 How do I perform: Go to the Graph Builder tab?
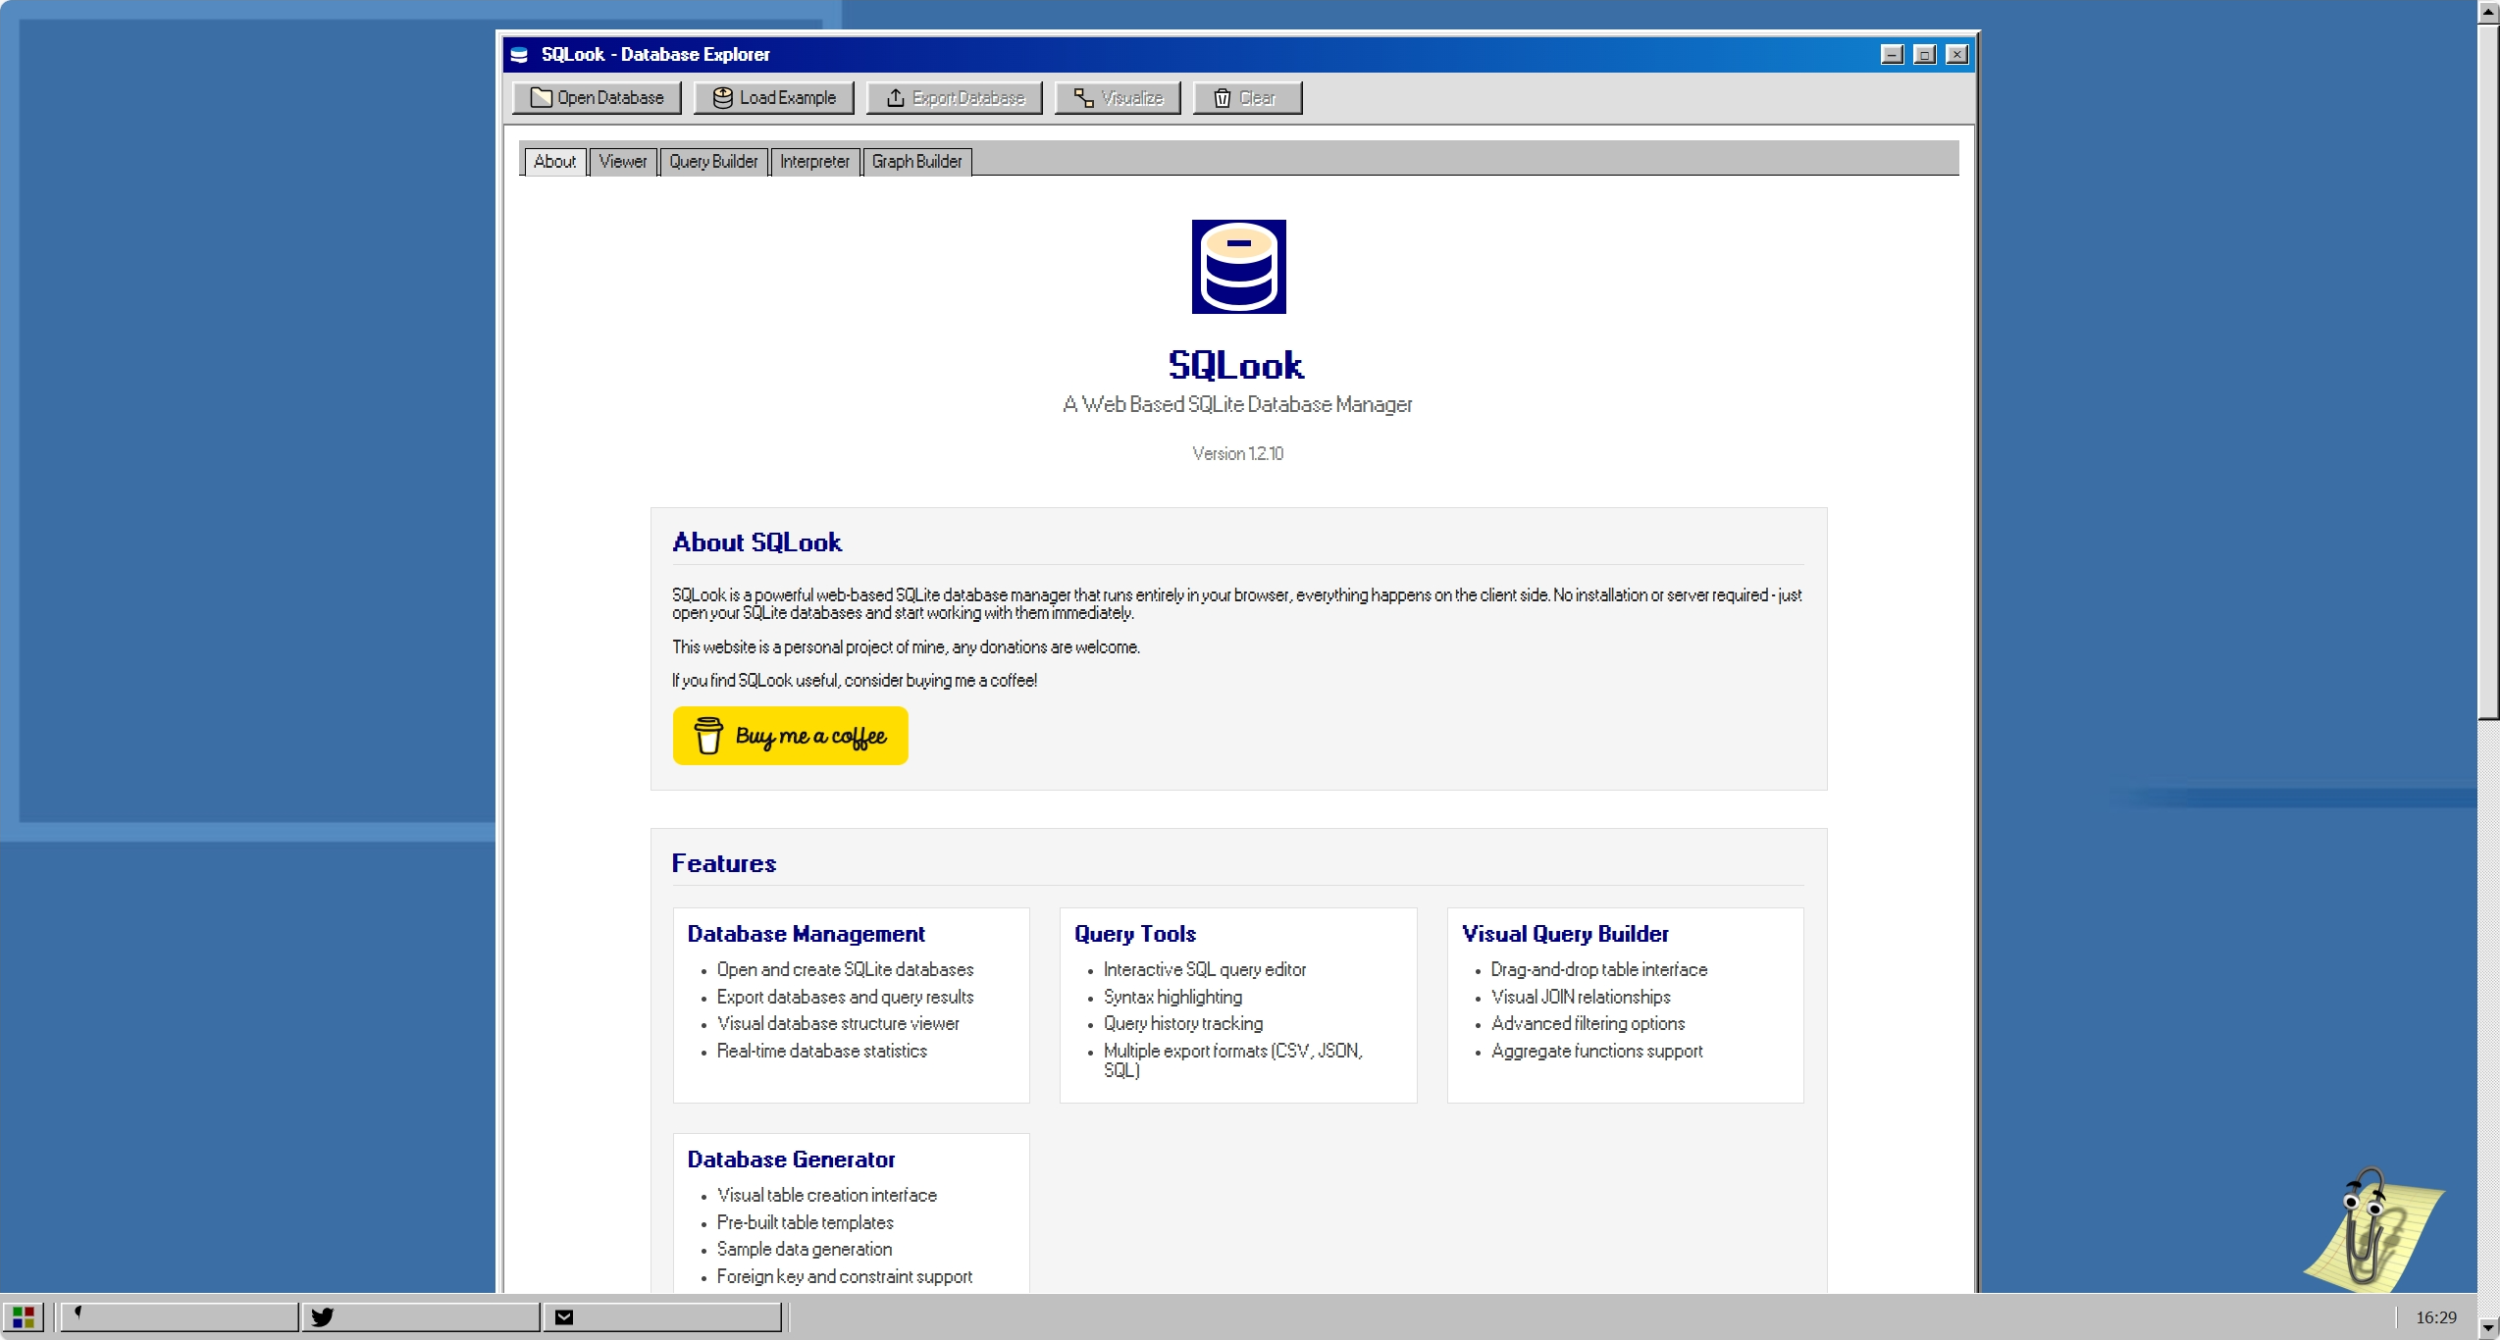click(x=916, y=161)
